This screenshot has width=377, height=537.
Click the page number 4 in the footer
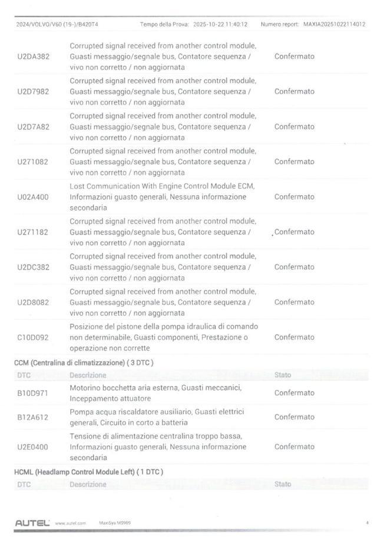[366, 522]
